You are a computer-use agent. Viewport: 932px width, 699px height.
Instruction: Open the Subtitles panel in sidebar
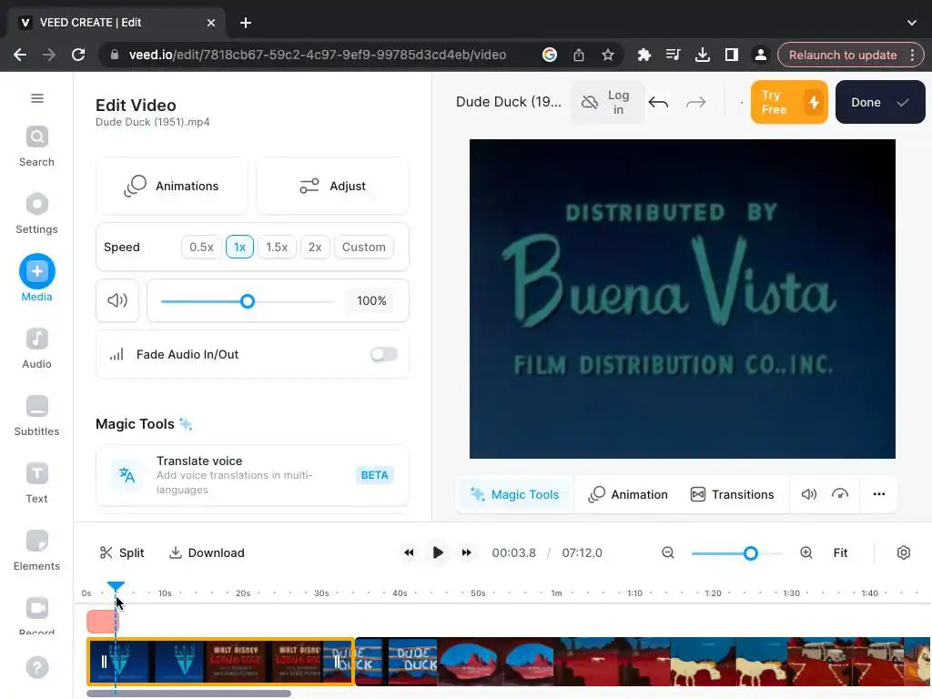click(x=36, y=416)
